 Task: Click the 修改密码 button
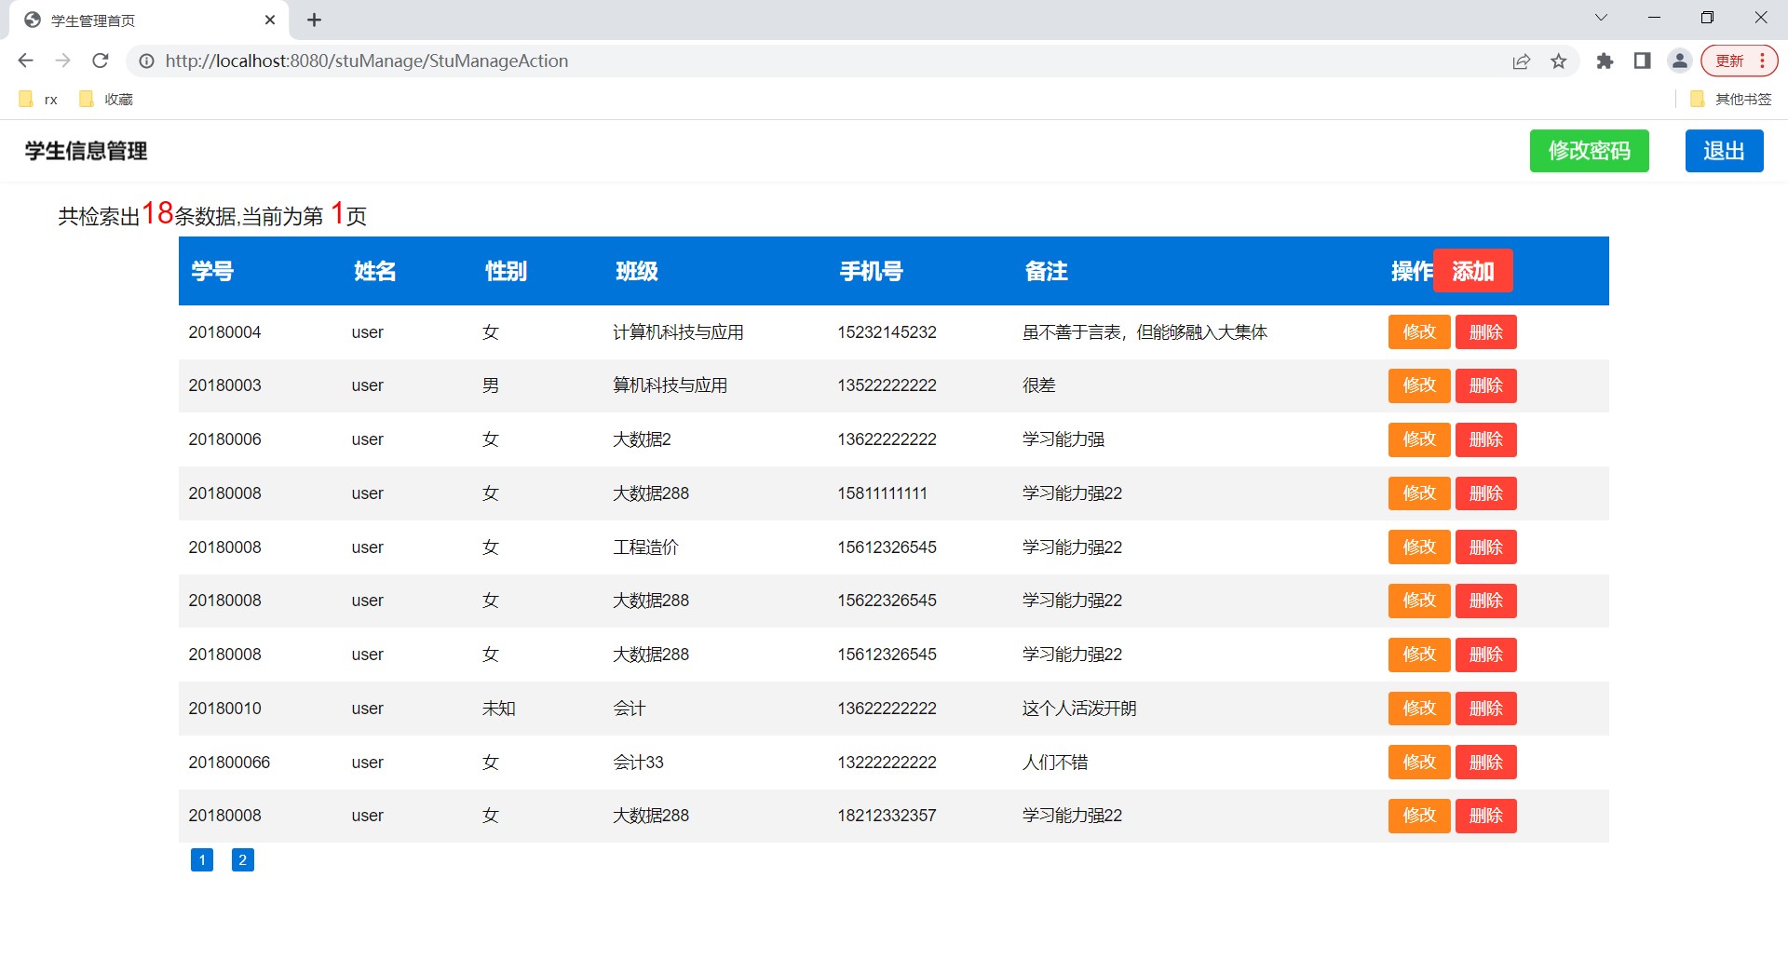point(1589,151)
